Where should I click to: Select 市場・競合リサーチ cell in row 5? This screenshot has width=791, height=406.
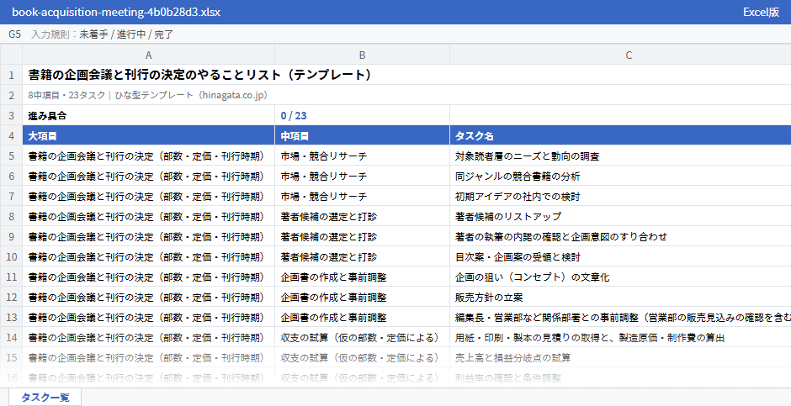point(362,156)
